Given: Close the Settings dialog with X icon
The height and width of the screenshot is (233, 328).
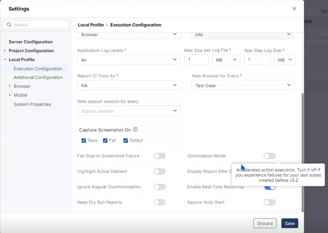Looking at the screenshot, I should [x=294, y=9].
